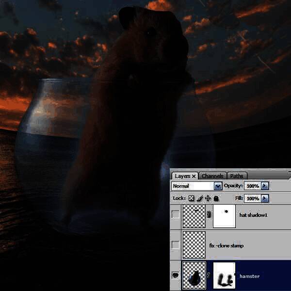Select the hat shadow1 layer by name
Screen dimensions: 291x291
pyautogui.click(x=253, y=215)
